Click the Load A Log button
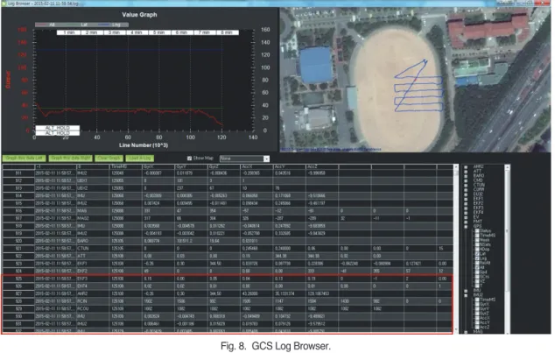555x353 pixels. (x=140, y=159)
